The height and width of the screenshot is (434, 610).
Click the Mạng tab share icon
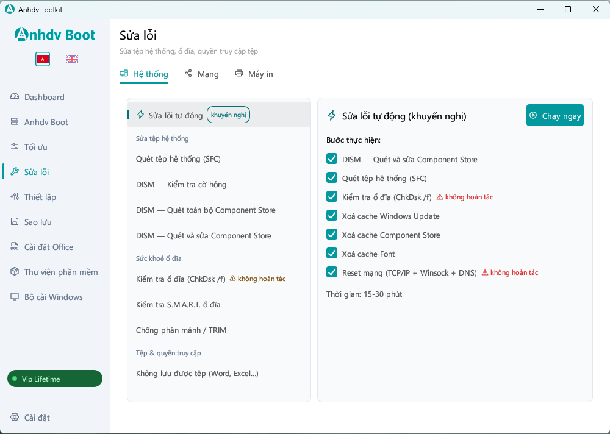coord(188,73)
